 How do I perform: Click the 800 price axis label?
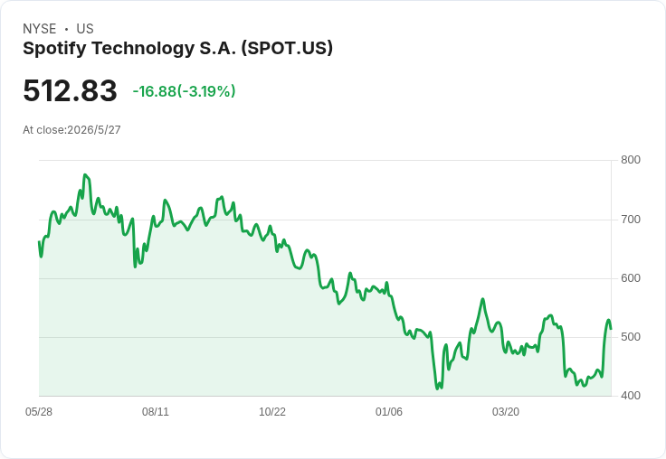pyautogui.click(x=631, y=160)
